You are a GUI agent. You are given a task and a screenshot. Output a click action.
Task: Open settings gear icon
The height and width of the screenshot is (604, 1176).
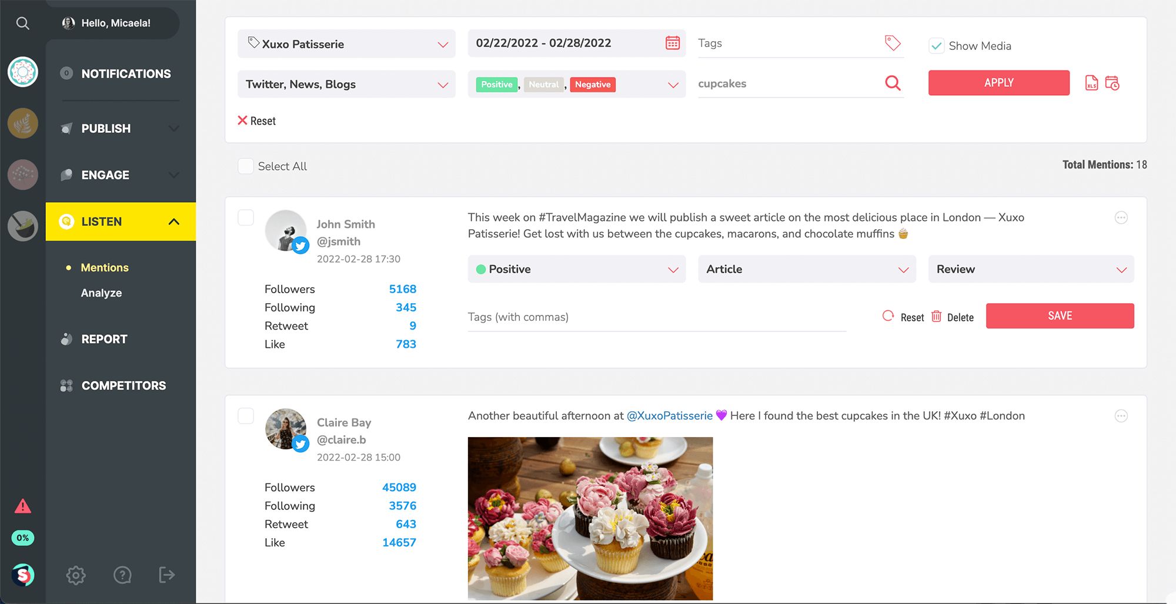click(76, 575)
